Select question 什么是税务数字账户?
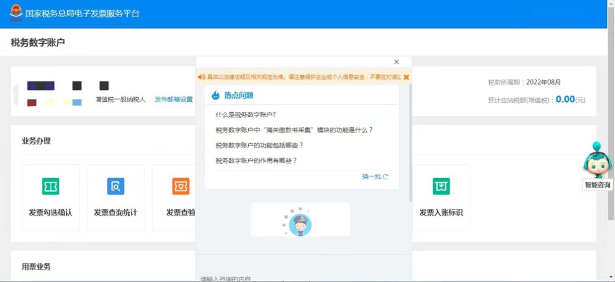 [245, 114]
